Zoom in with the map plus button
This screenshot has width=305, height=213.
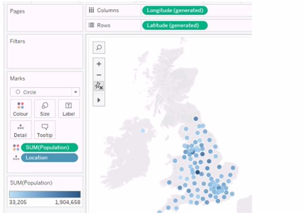click(x=99, y=64)
